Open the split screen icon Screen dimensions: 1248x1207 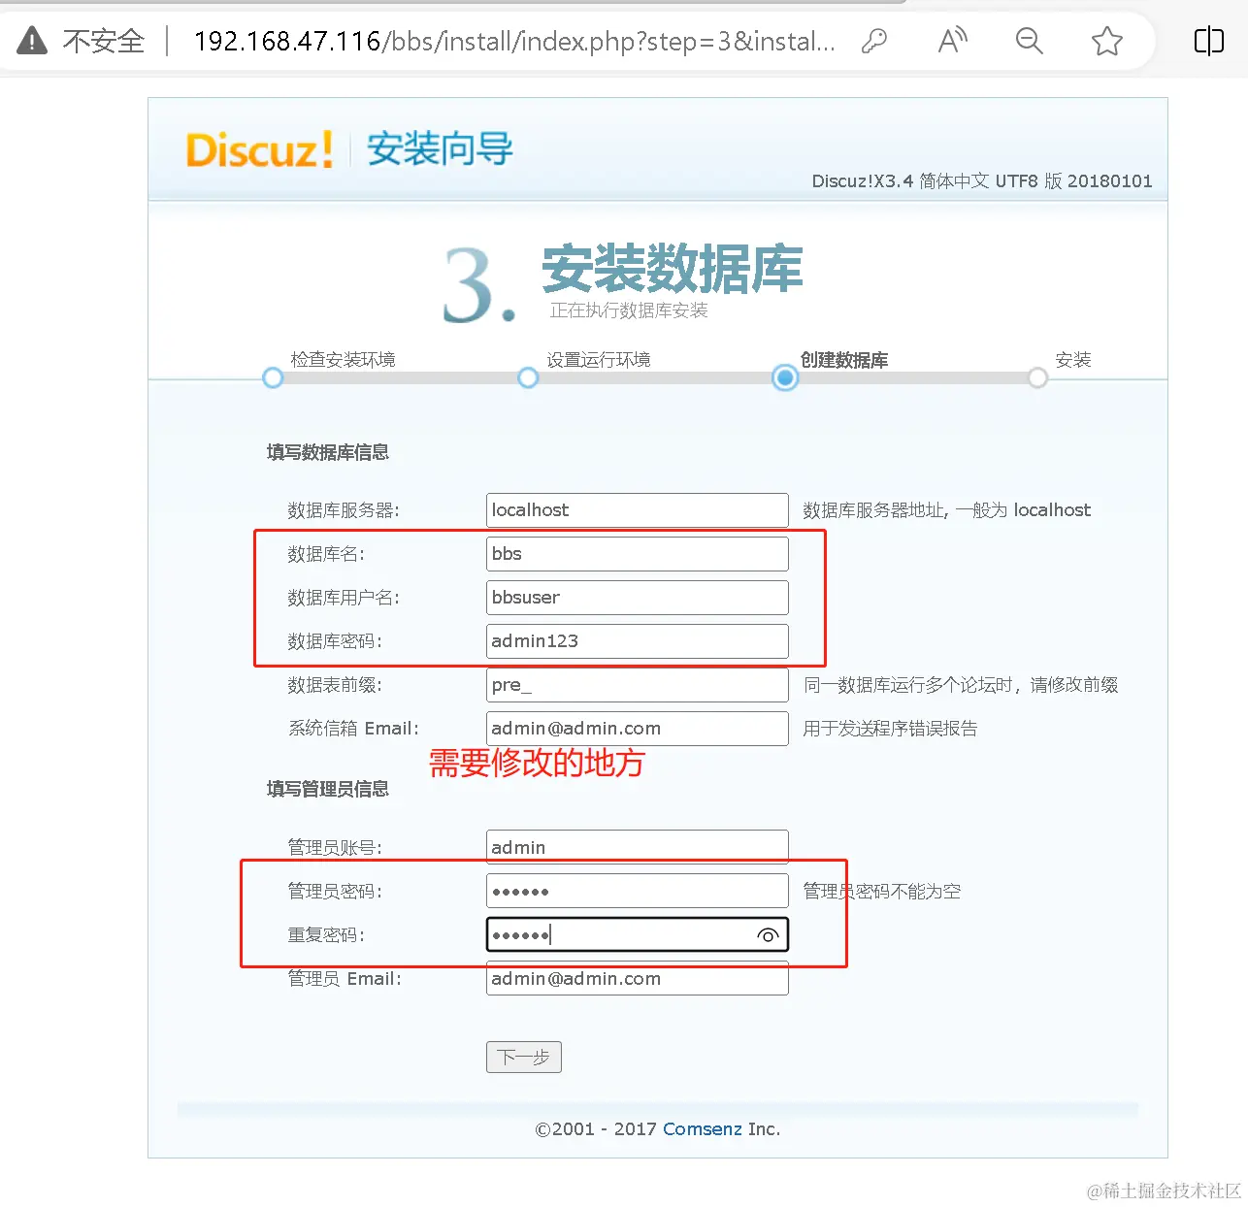click(1208, 41)
